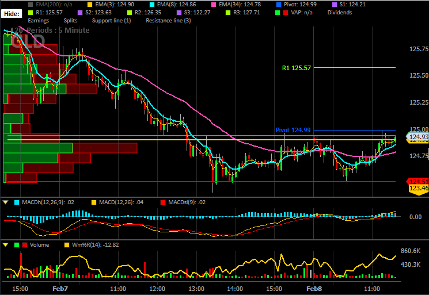
Task: Click the Hide: button
Action: pyautogui.click(x=12, y=14)
